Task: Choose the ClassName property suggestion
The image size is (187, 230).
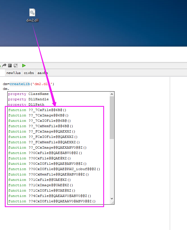Action: 38,94
